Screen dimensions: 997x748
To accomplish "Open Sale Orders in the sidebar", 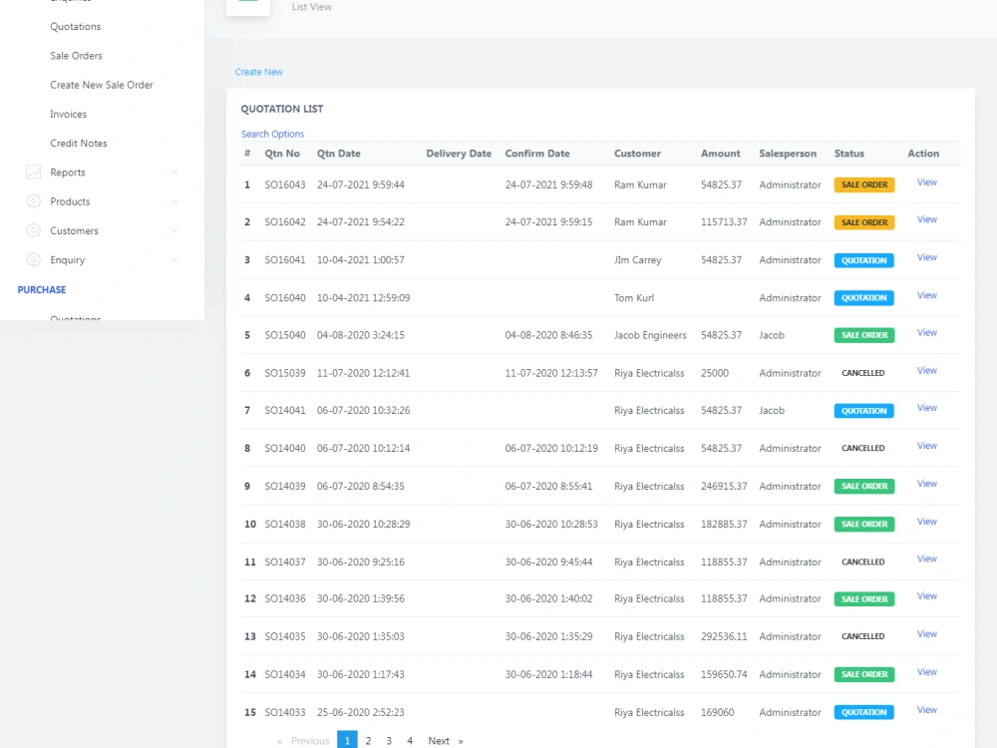I will click(77, 56).
